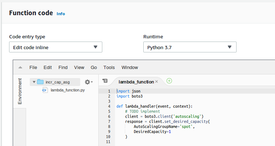Open the environment settings gear menu
Image resolution: width=275 pixels, height=146 pixels.
(x=89, y=82)
